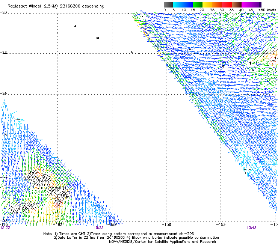Click the purple '13:48' pass time
This screenshot has height=244, width=278.
pos(251,228)
